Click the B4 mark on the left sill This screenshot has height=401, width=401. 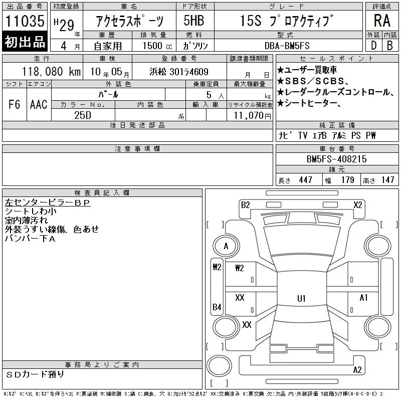217,307
